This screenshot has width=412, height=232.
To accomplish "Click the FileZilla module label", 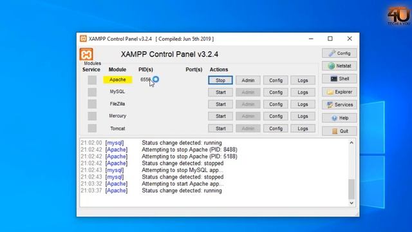I will click(x=117, y=104).
